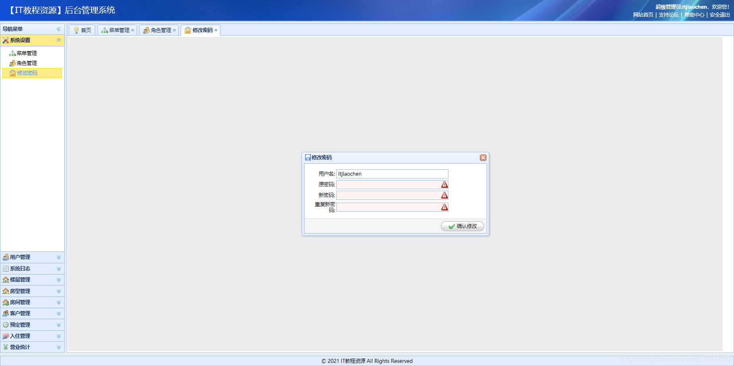Click the sitemap icon on 菜单管理 tab
The width and height of the screenshot is (734, 366).
[x=104, y=30]
